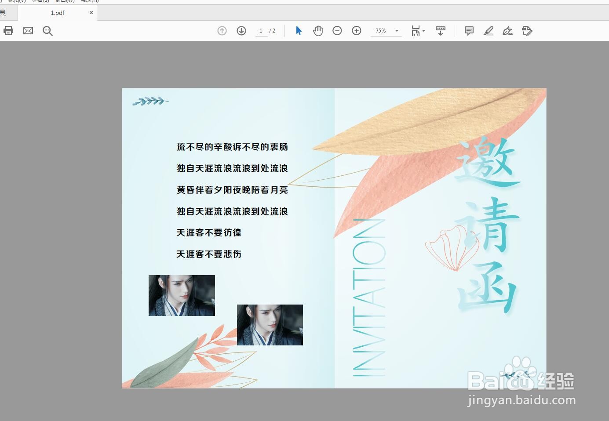Select the arrow selection tool
The width and height of the screenshot is (609, 421).
pos(299,31)
